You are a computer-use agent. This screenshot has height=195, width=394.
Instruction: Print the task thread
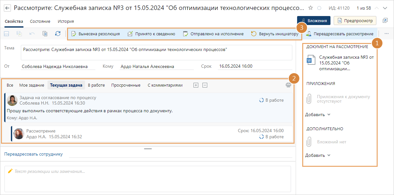288,85
